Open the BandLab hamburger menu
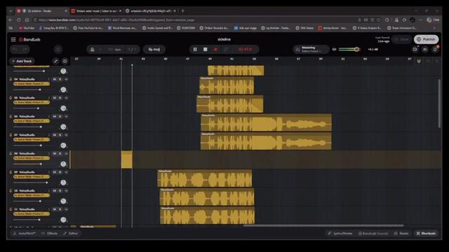Viewport: 449px width, 252px height. click(x=13, y=39)
